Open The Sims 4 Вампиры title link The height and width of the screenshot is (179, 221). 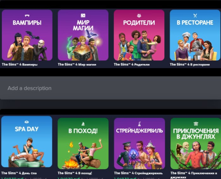(20, 64)
